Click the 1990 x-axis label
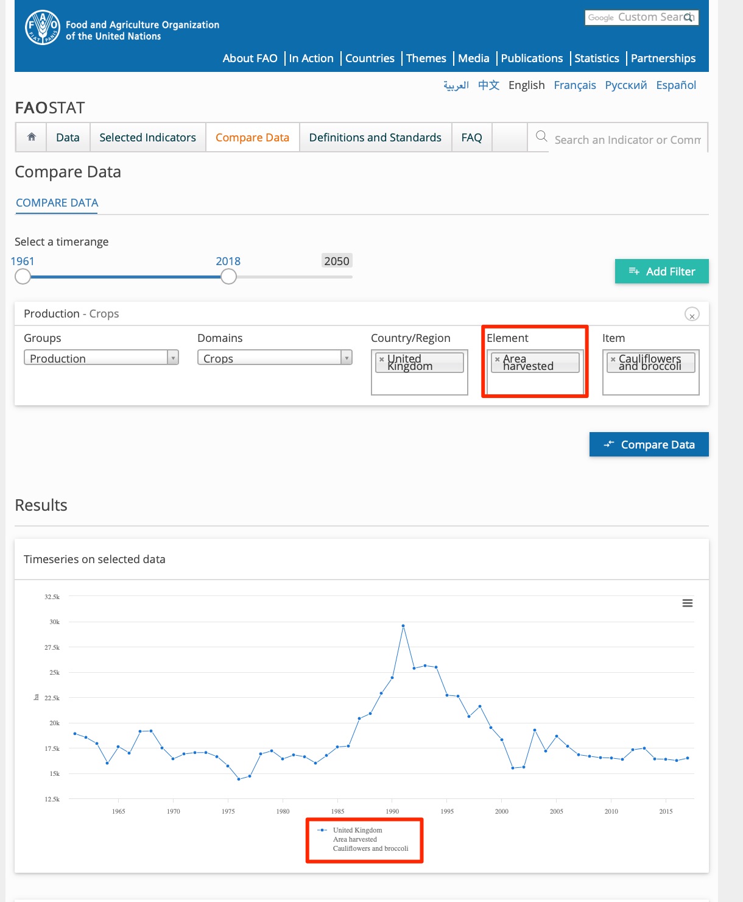743x902 pixels. [x=392, y=811]
